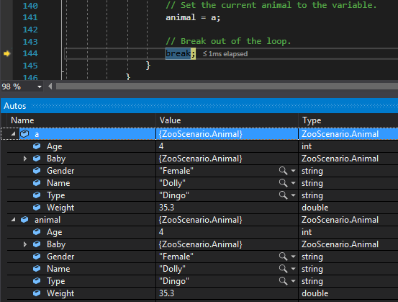Click the left arrow of horizontal scrollbar
398x302 pixels.
pos(50,86)
